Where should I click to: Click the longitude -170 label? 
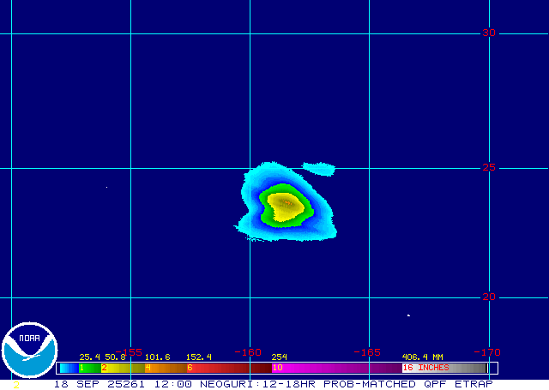point(486,351)
